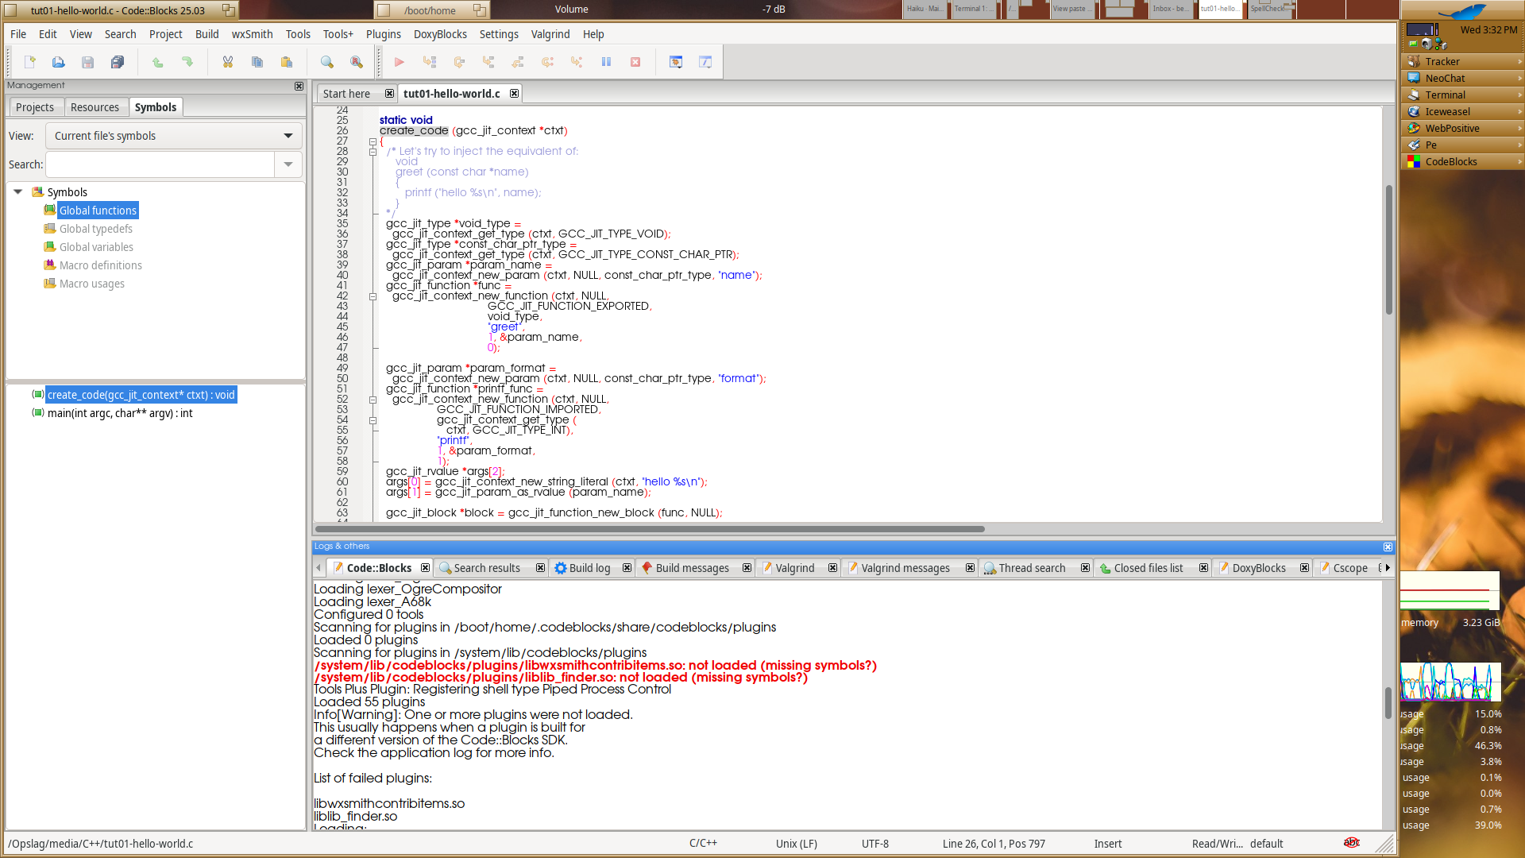Click the Undo green arrow icon
The width and height of the screenshot is (1525, 858).
click(158, 62)
